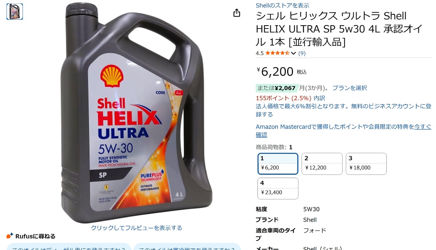Screen dimensions: 436x250
Task: Open the Shellのストアを表示 link
Action: (x=282, y=5)
